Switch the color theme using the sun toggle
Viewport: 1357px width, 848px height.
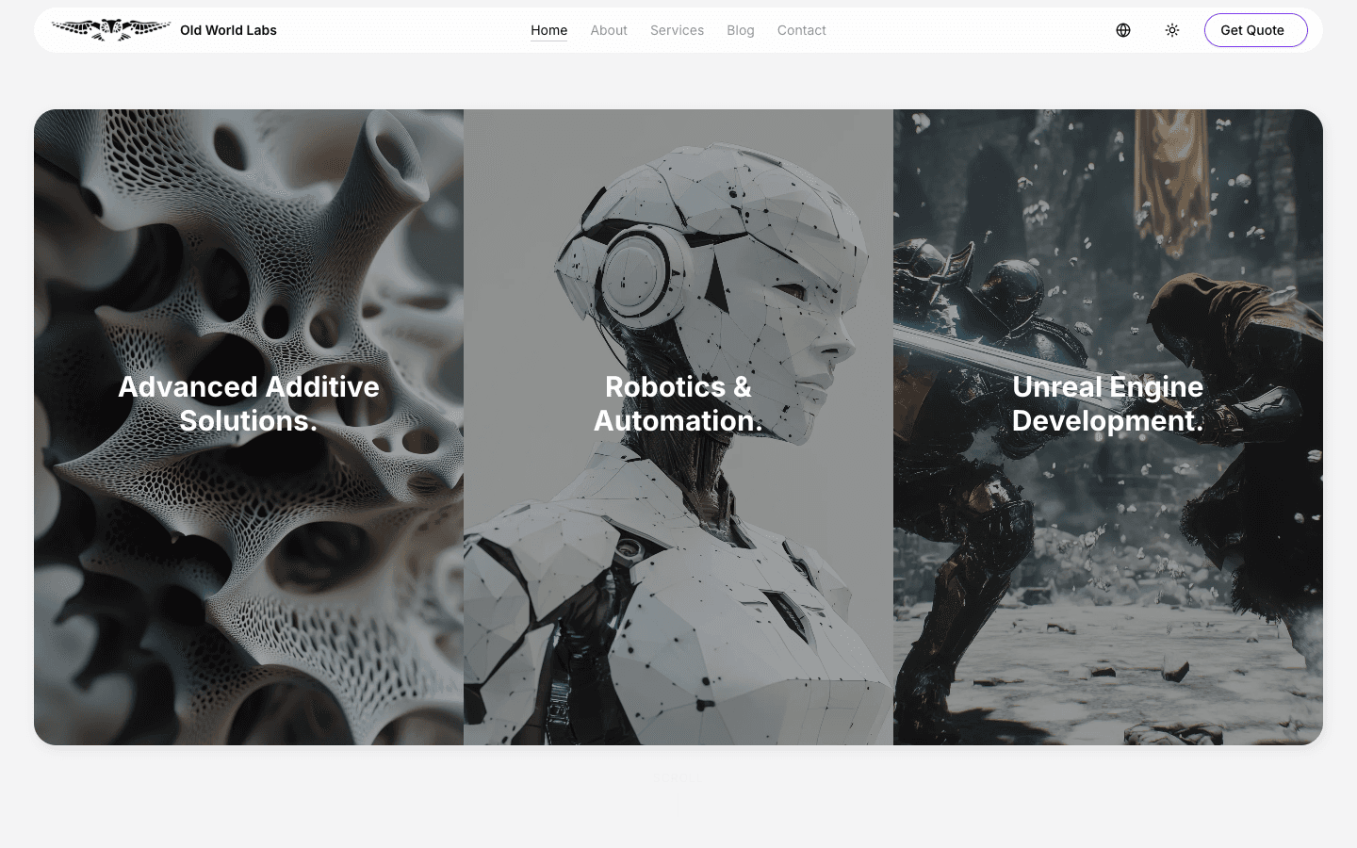pos(1171,29)
